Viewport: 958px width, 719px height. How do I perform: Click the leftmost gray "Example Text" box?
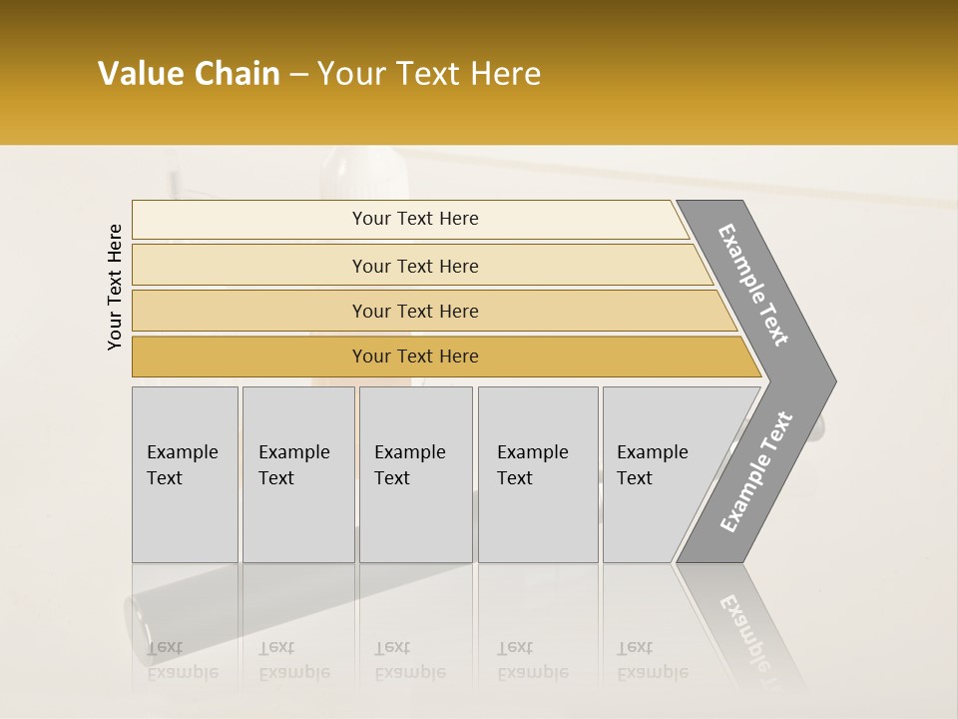point(185,474)
